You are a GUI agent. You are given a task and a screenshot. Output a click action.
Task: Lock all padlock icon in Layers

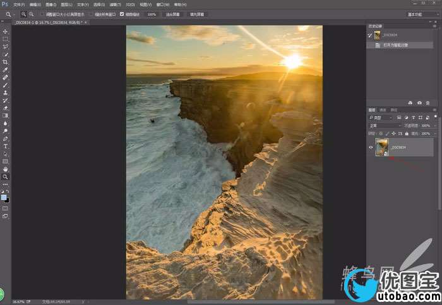407,134
